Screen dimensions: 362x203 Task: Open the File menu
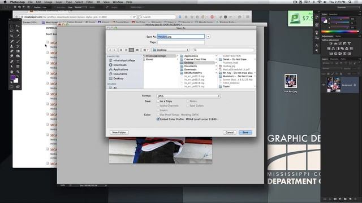(30, 2)
